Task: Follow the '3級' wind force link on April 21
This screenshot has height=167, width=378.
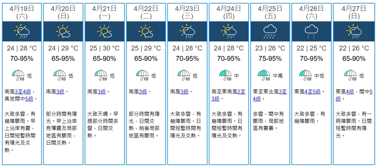Action: point(102,92)
